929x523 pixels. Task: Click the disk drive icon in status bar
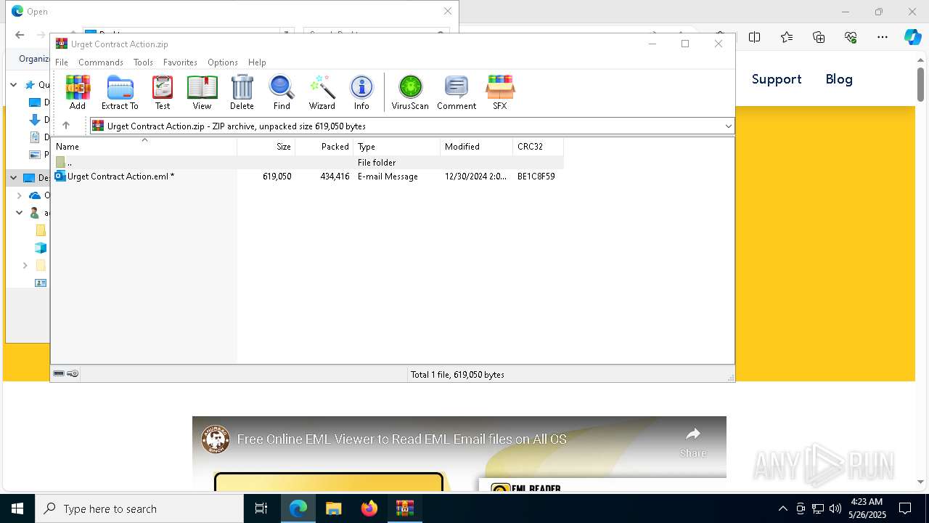point(59,373)
